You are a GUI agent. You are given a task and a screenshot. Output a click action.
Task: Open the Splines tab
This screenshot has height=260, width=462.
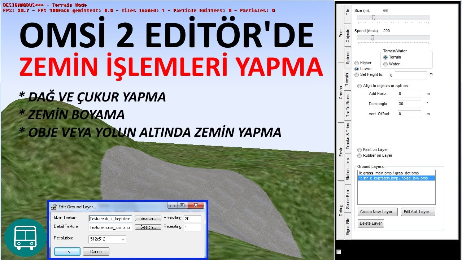[348, 57]
